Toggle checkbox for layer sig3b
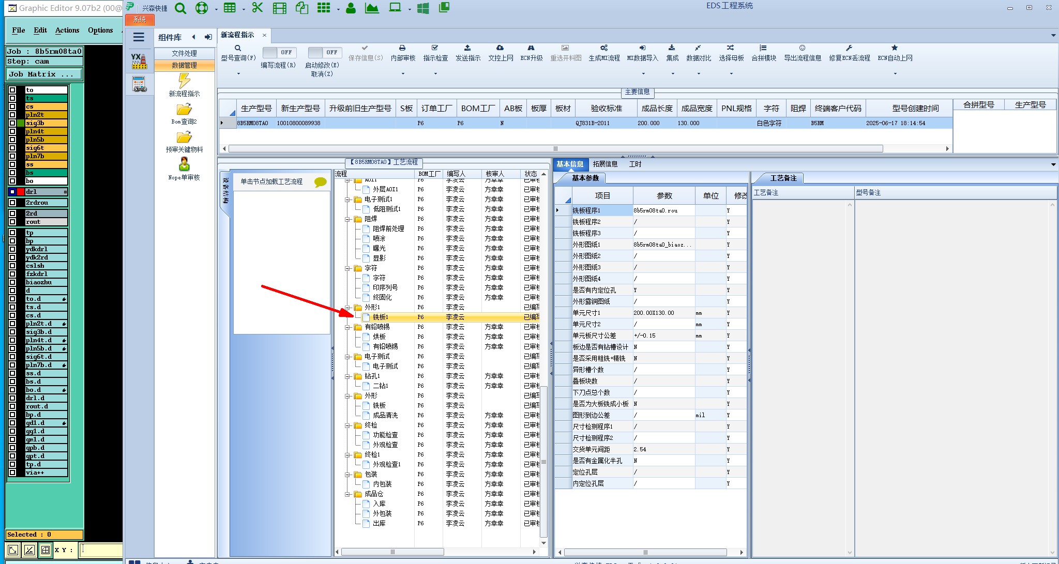This screenshot has width=1059, height=564. [12, 123]
